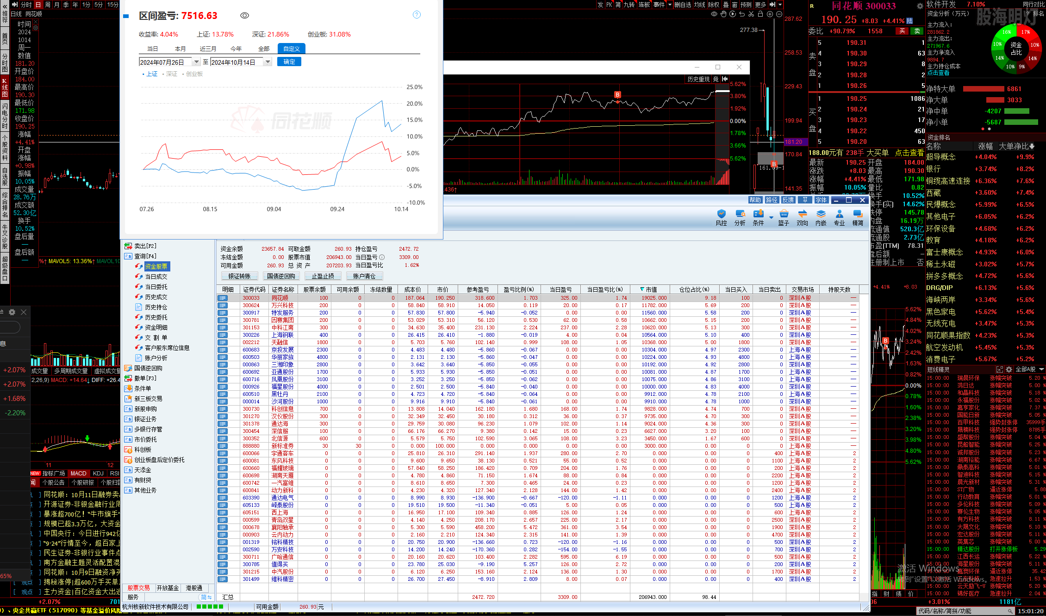
Task: Switch to 港股通 tab
Action: coord(194,588)
